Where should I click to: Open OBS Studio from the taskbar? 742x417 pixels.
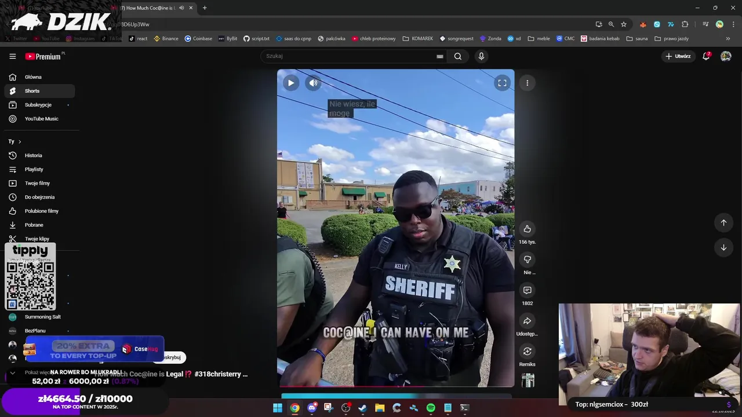pos(346,408)
